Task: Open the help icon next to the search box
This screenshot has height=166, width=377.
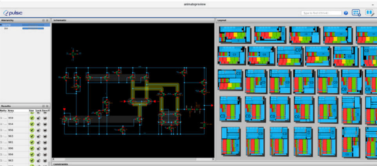Action: [346, 13]
